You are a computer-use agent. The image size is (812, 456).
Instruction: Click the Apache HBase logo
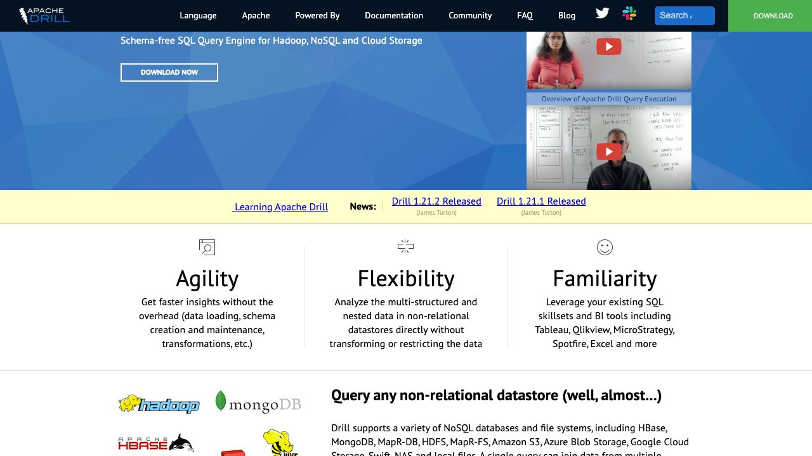tap(156, 443)
